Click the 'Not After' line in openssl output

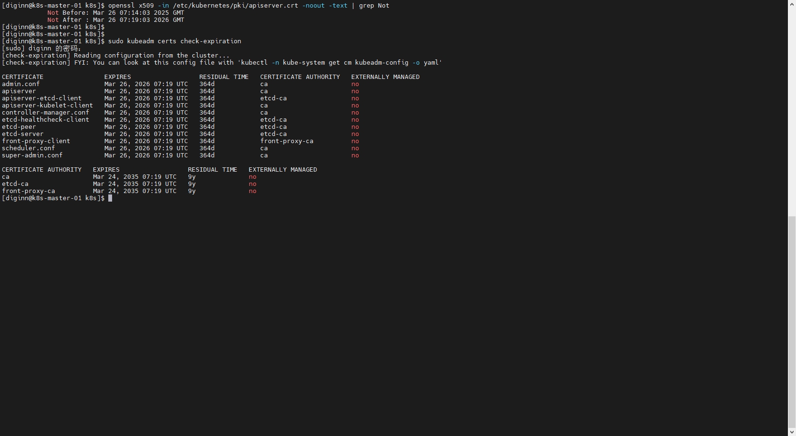(115, 20)
